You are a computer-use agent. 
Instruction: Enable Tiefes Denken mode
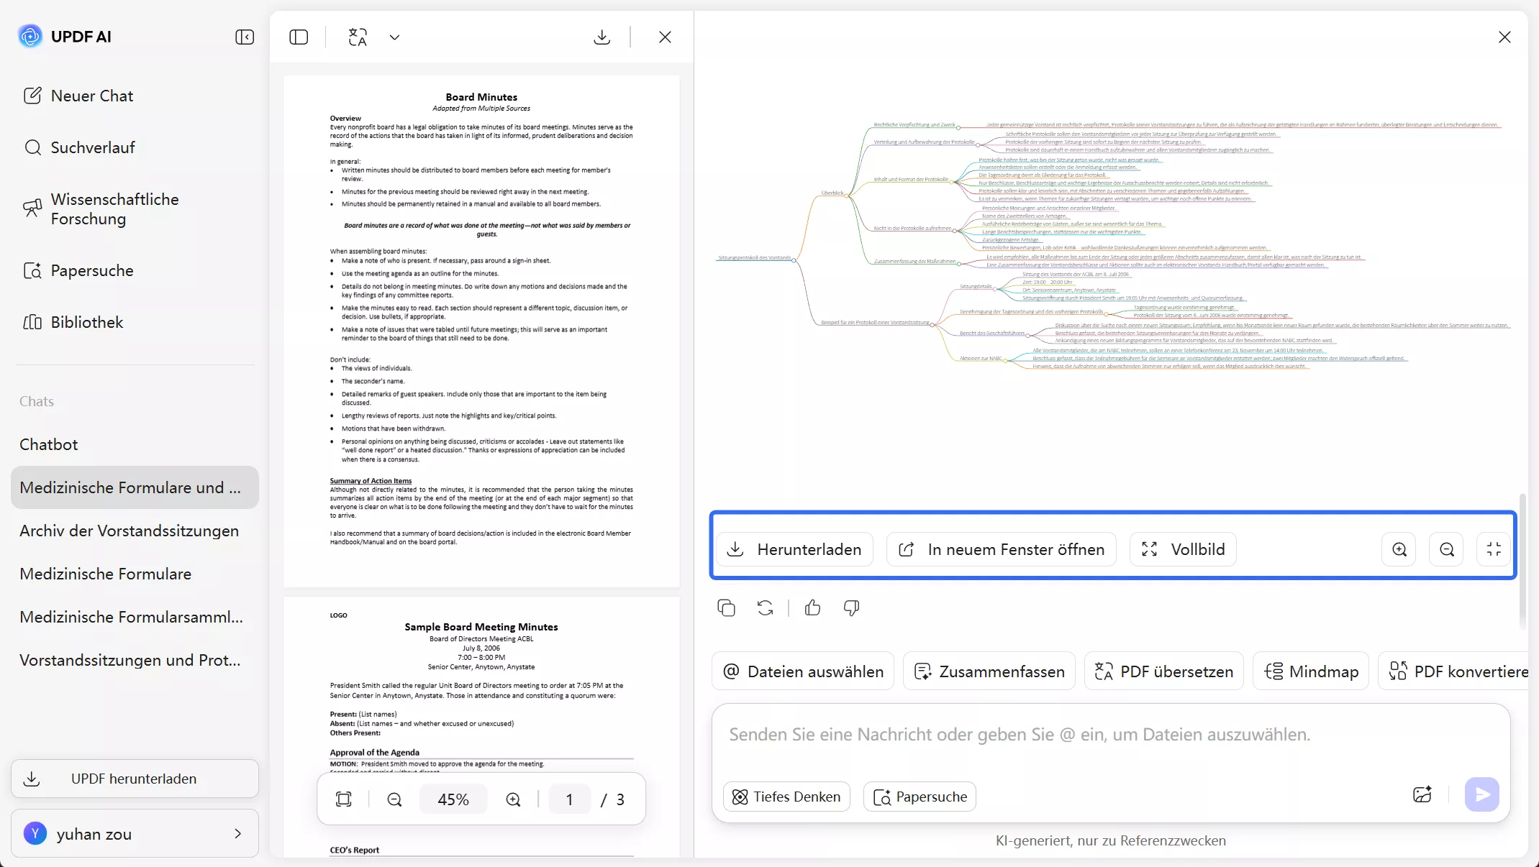(x=786, y=797)
